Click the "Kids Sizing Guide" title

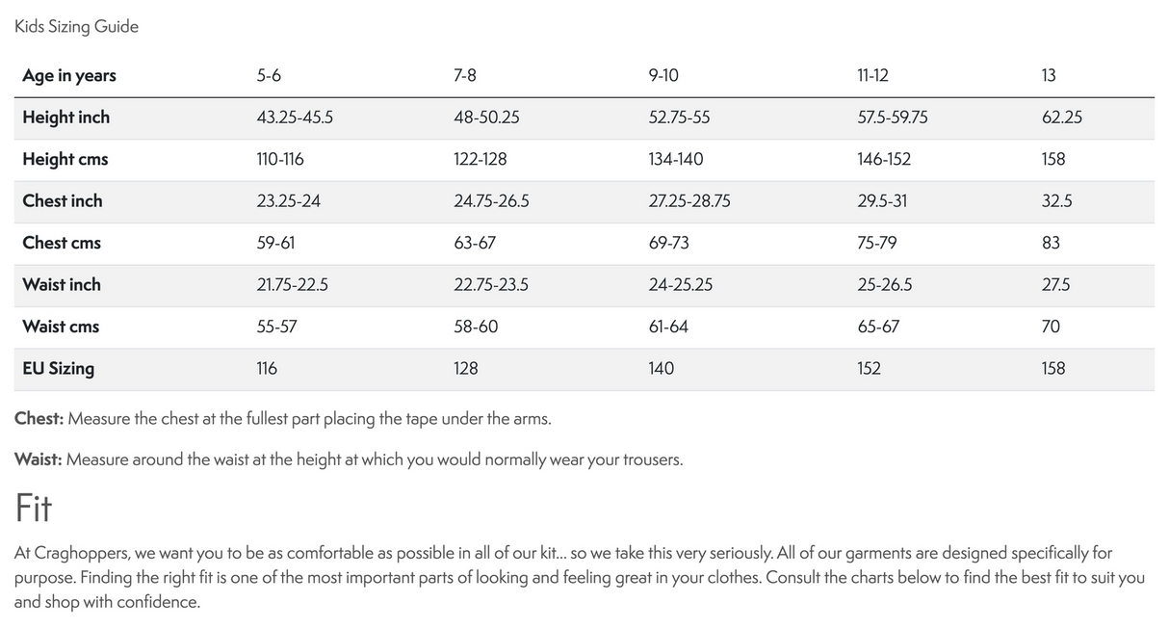point(76,27)
